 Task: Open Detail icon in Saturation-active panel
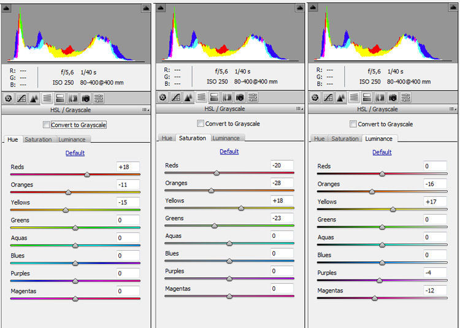(188, 97)
